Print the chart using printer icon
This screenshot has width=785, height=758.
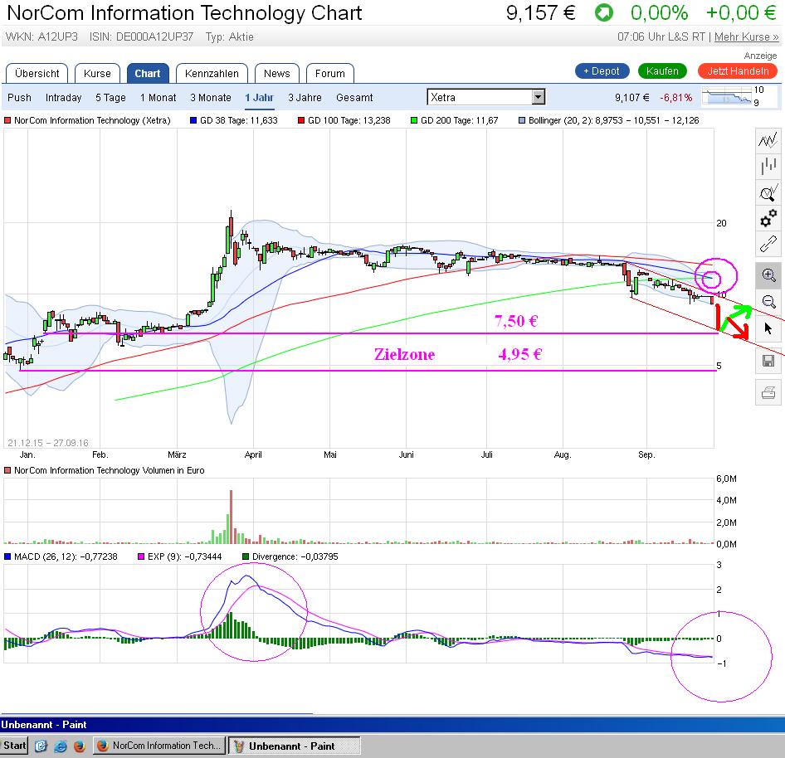768,392
